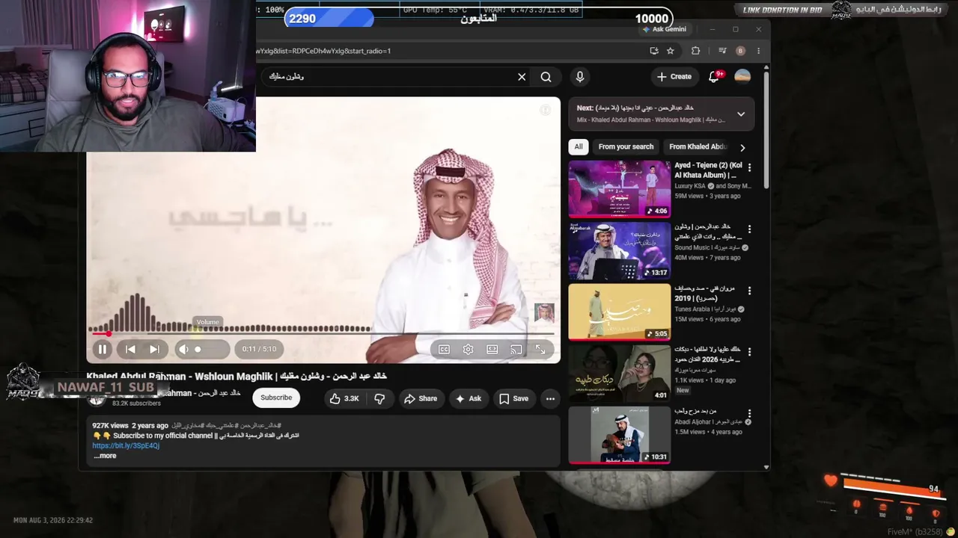Show more filter chips with the arrow
Viewport: 958px width, 538px height.
[x=742, y=147]
